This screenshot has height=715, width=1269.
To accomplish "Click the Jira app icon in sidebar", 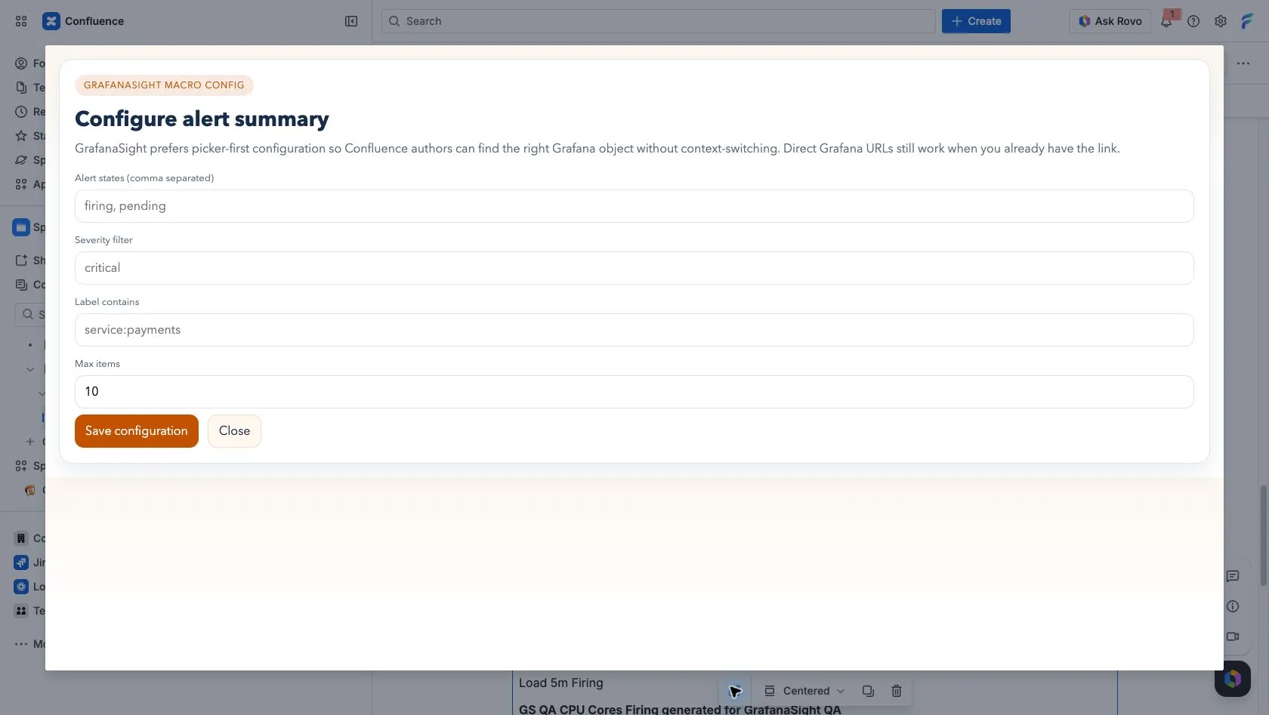I will 21,562.
